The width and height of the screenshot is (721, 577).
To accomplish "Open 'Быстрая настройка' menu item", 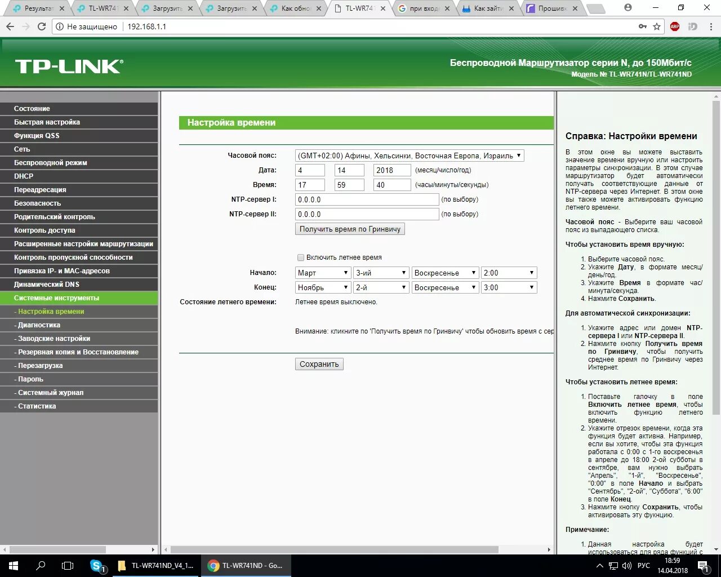I will 79,122.
